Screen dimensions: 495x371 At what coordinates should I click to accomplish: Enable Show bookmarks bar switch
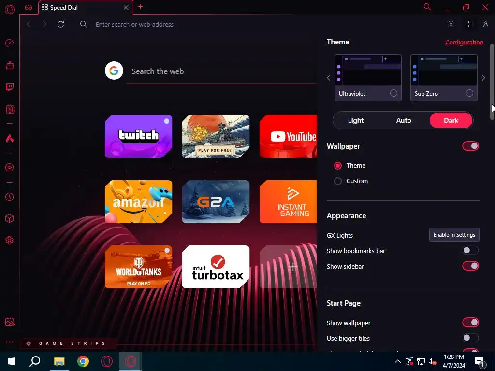click(470, 251)
